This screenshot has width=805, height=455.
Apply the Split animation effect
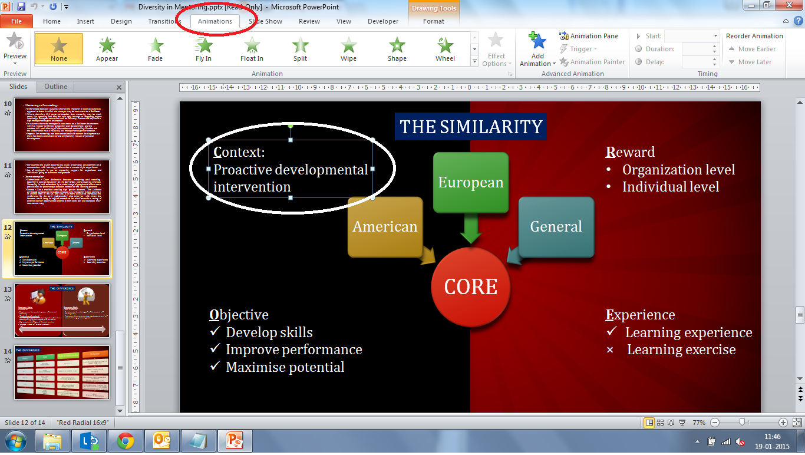pyautogui.click(x=300, y=48)
